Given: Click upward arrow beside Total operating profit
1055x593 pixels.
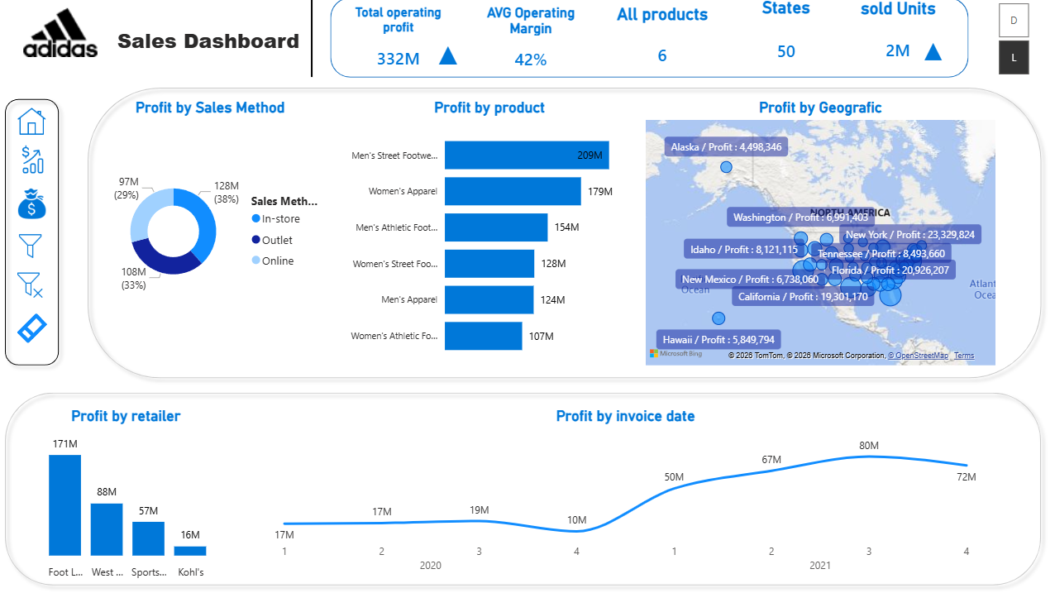Looking at the screenshot, I should (447, 56).
